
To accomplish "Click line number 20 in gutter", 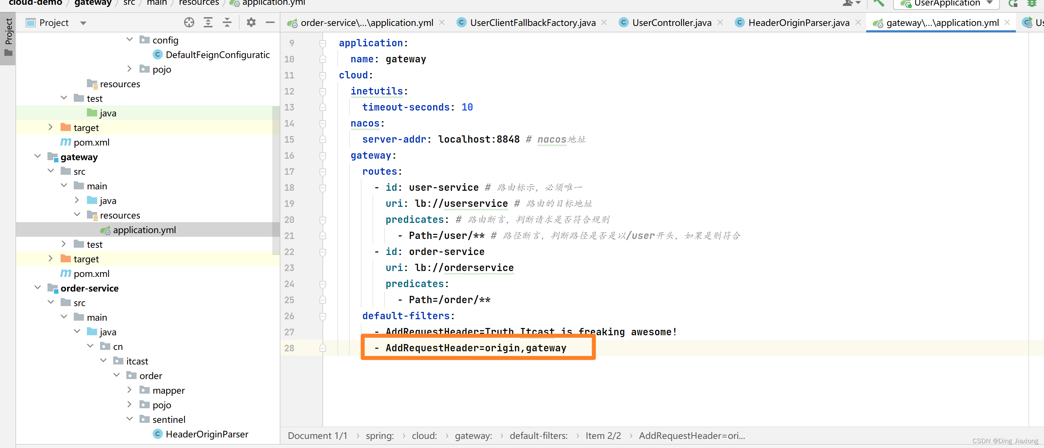I will tap(289, 220).
